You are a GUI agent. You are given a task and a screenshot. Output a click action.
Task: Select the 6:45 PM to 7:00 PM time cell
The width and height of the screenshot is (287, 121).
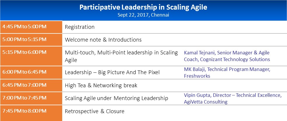click(24, 85)
